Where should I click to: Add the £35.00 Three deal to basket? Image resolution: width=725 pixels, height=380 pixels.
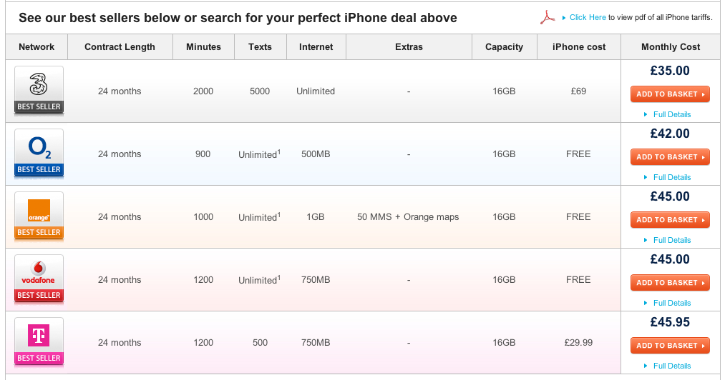pos(670,94)
